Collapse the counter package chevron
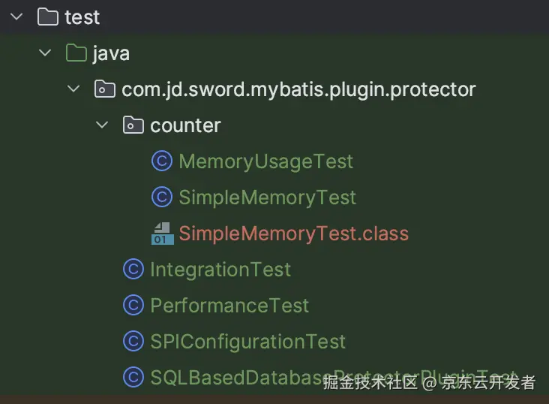This screenshot has height=404, width=549. 102,125
